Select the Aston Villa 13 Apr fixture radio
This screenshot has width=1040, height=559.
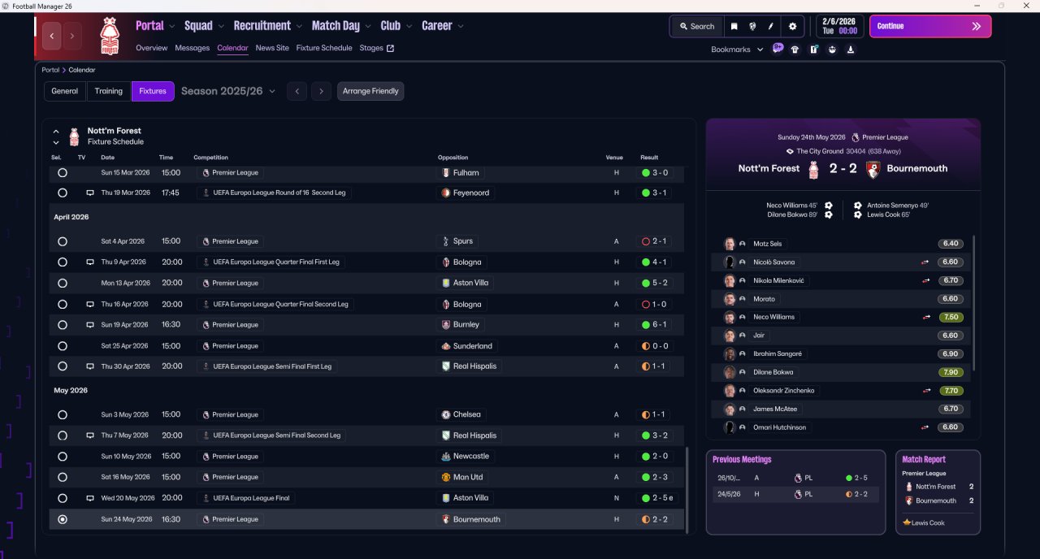(63, 283)
